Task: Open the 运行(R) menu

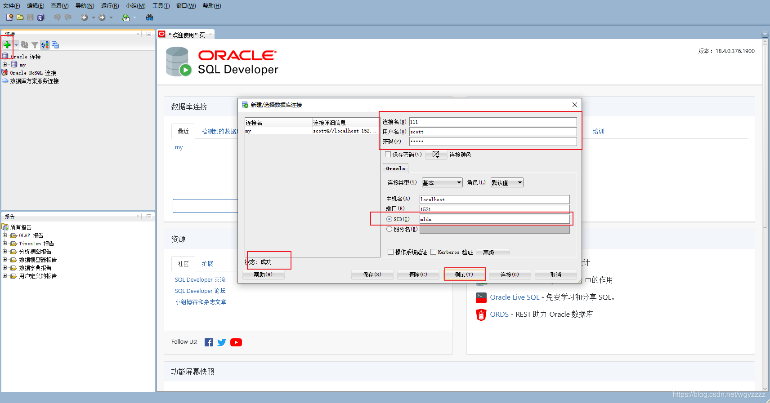Action: (x=110, y=6)
